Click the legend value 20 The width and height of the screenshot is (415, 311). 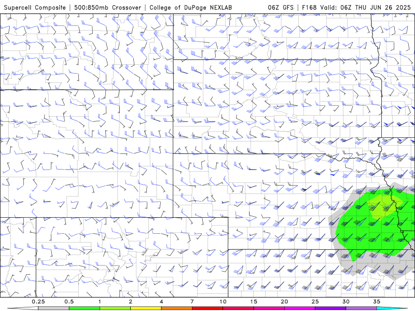284,302
